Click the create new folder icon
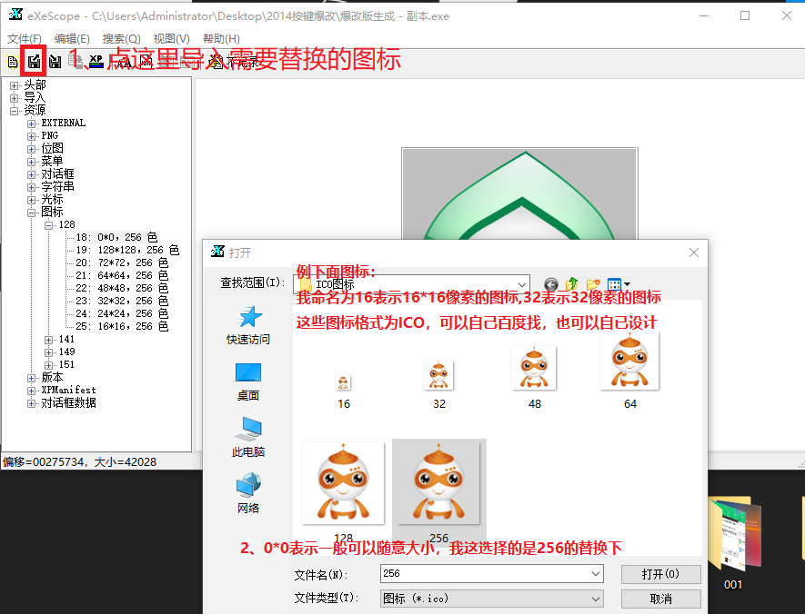This screenshot has height=614, width=805. [x=593, y=283]
